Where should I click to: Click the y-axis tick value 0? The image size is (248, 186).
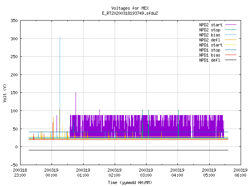(x=16, y=147)
